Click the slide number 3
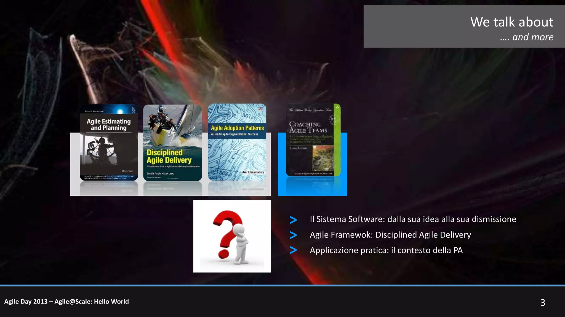The height and width of the screenshot is (317, 565). click(x=542, y=302)
